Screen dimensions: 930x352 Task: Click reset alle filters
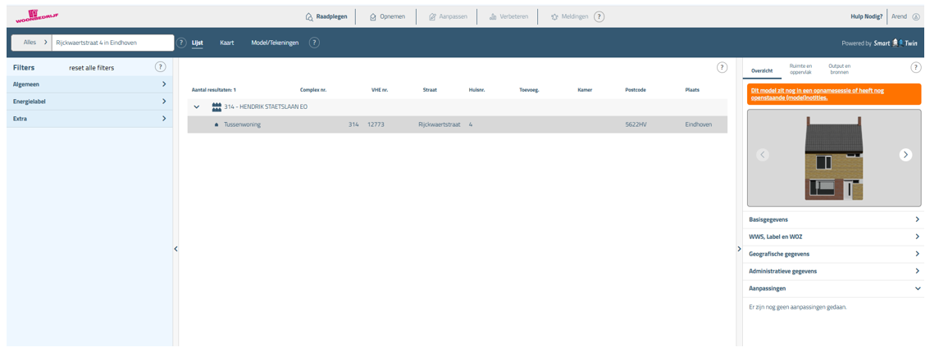tap(91, 68)
